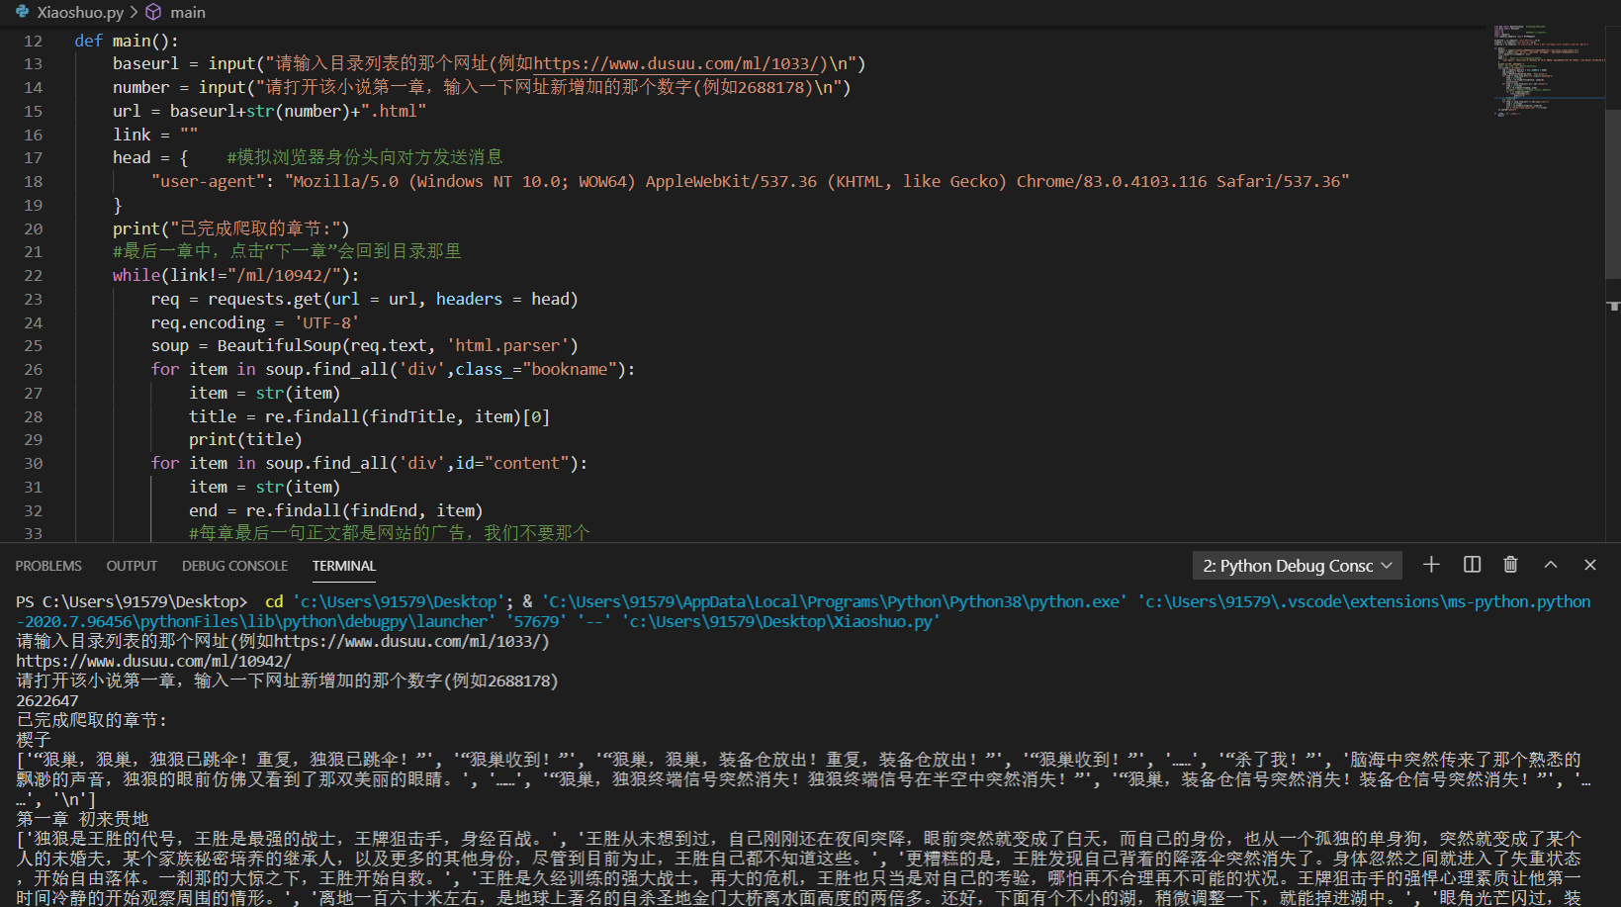
Task: Click '楔子' line in terminal output
Action: point(34,740)
